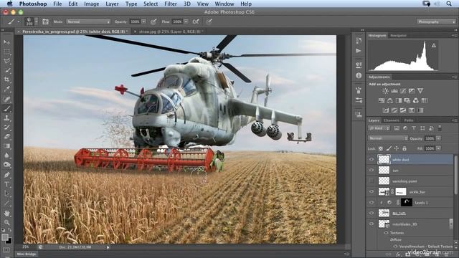The height and width of the screenshot is (258, 459).
Task: Select the Brush tool in toolbox
Action: coord(6,108)
